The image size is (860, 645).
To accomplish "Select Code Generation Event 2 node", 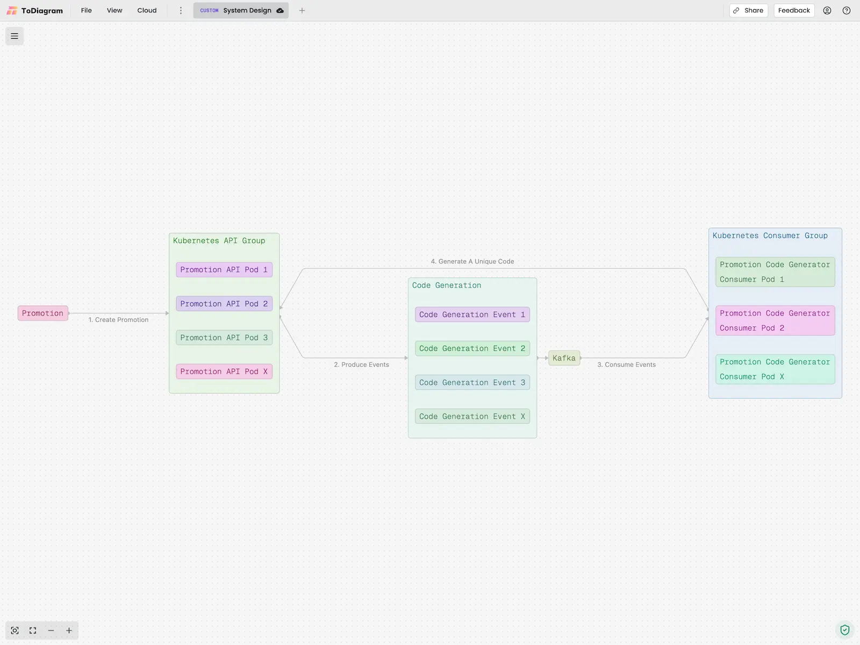I will click(x=472, y=348).
